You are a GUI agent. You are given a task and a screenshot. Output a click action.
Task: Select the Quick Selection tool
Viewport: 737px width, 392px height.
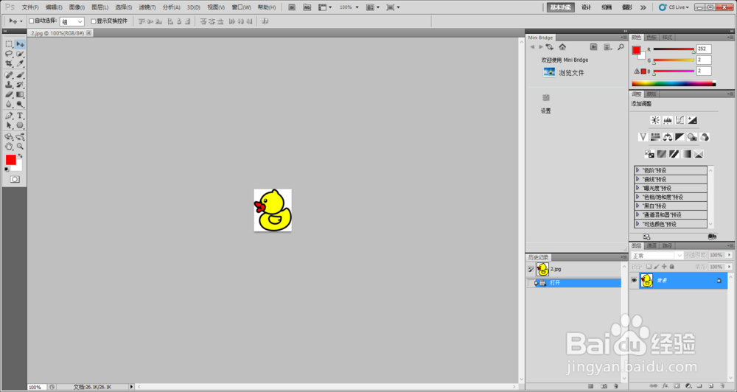point(20,54)
